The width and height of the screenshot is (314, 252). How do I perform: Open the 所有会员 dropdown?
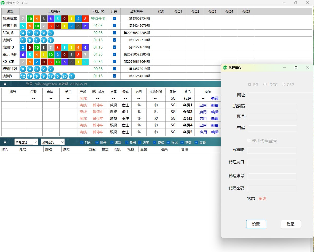[53, 142]
